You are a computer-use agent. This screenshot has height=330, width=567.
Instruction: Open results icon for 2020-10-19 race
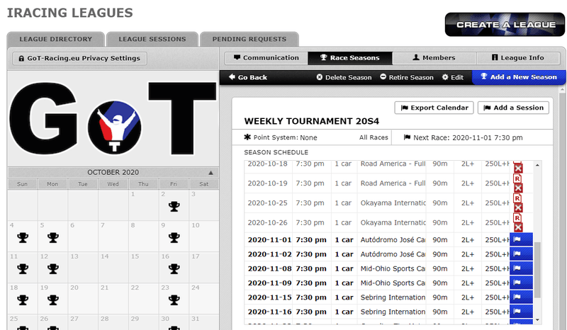(x=517, y=178)
